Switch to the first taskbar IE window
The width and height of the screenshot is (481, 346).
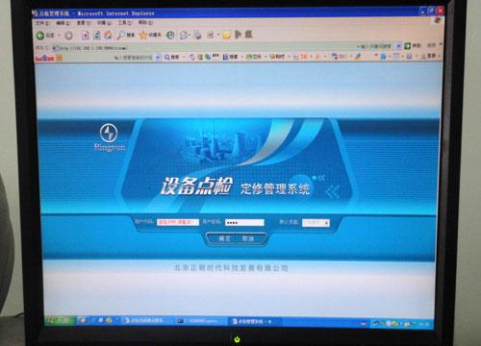tap(146, 320)
